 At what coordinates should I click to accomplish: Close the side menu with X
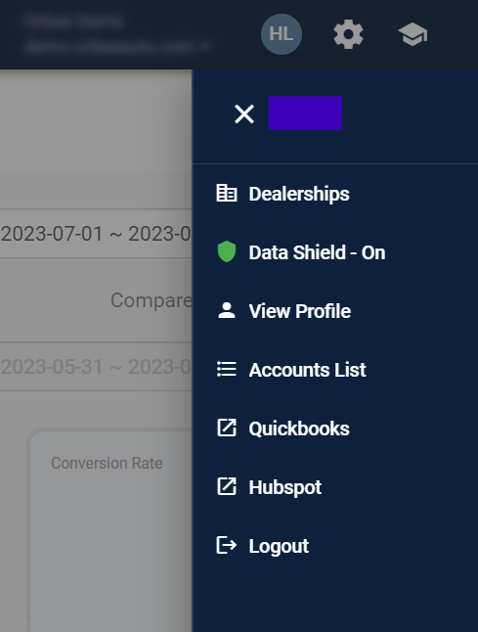244,113
